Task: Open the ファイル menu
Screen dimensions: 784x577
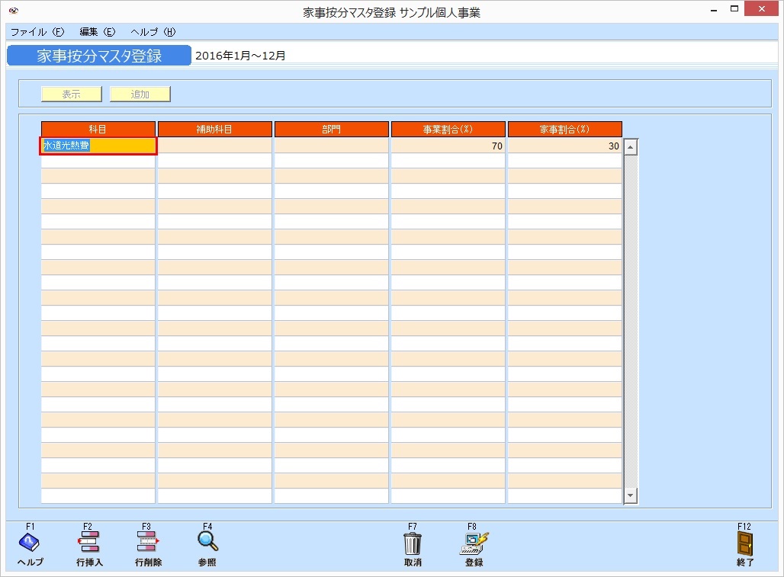Action: (37, 32)
